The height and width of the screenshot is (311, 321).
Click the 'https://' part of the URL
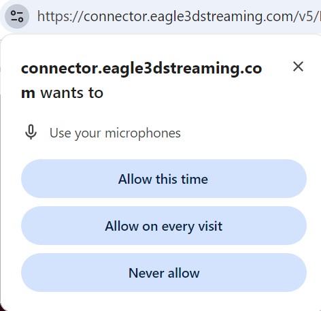tap(60, 16)
